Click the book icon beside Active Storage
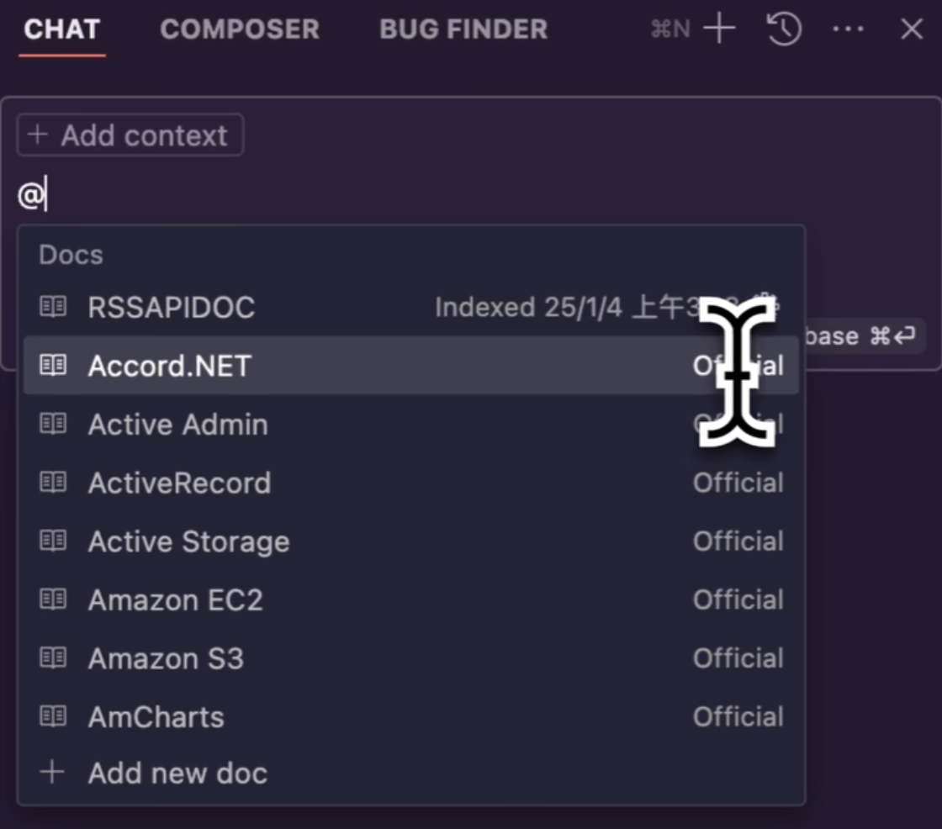This screenshot has height=829, width=942. [x=53, y=541]
